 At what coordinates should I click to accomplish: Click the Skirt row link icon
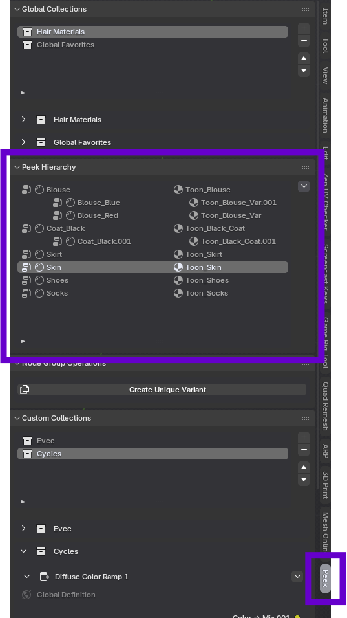click(26, 254)
